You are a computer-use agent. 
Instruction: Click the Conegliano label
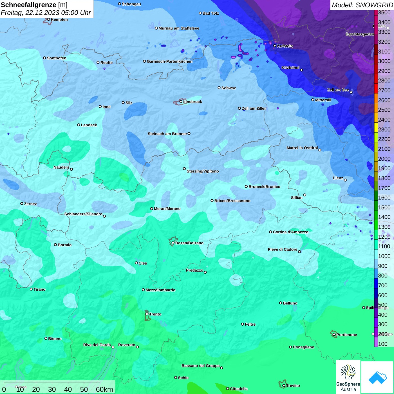coord(303,347)
